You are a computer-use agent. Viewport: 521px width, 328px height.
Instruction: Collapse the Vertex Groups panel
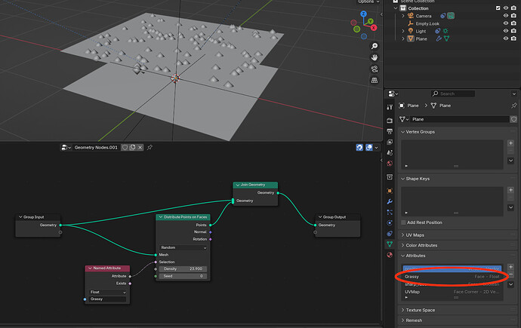[x=402, y=132]
